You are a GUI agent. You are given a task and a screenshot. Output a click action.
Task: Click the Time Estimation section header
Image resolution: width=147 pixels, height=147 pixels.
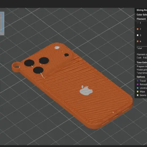[x=142, y=63]
